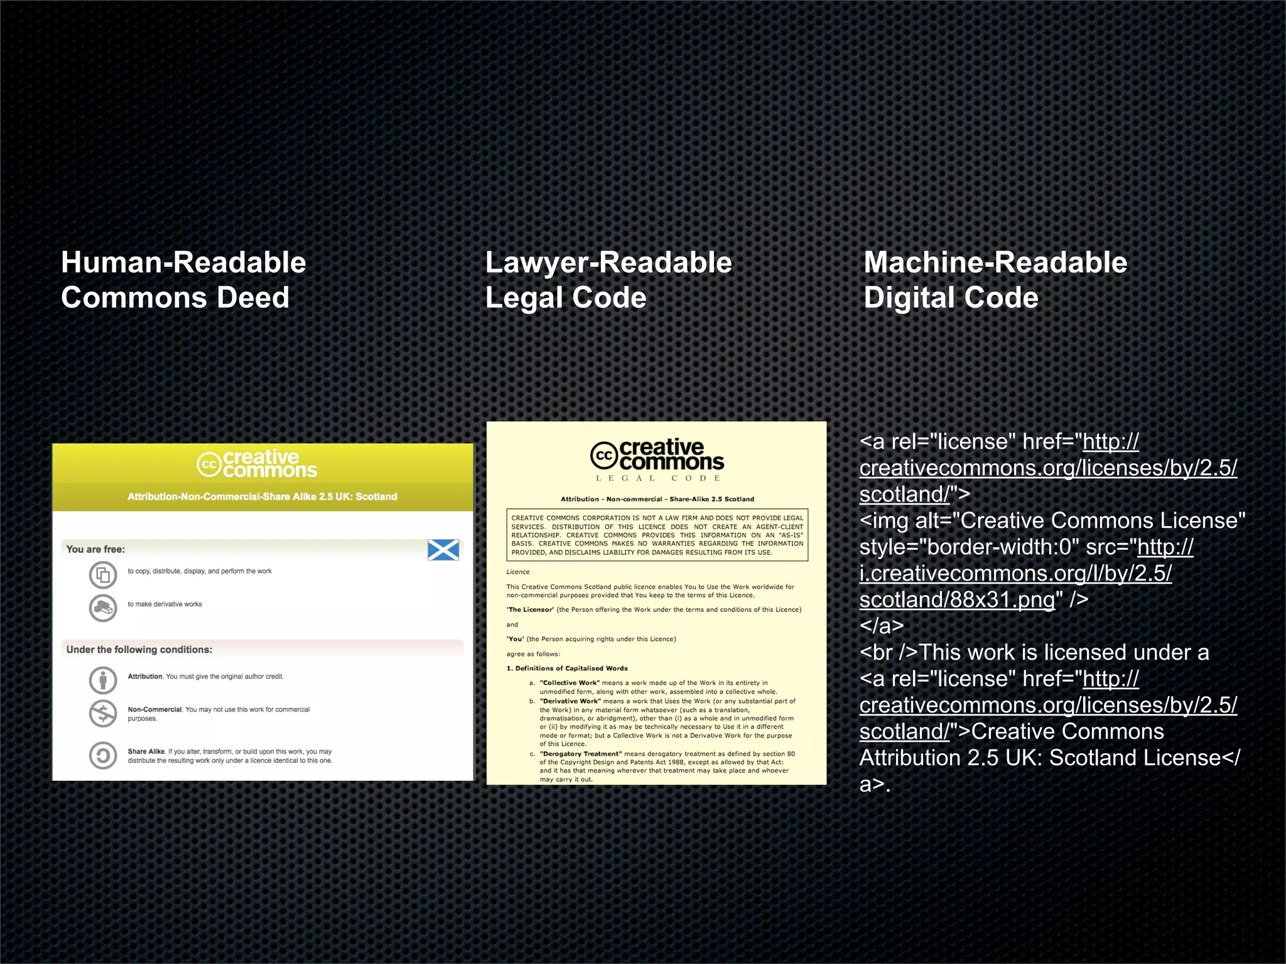Click the 'Derogatory Treatment' definition item
The height and width of the screenshot is (964, 1286).
tap(662, 766)
